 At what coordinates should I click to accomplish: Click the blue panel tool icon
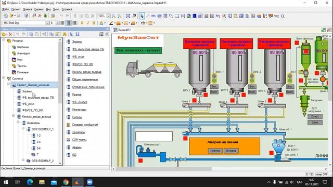click(194, 16)
